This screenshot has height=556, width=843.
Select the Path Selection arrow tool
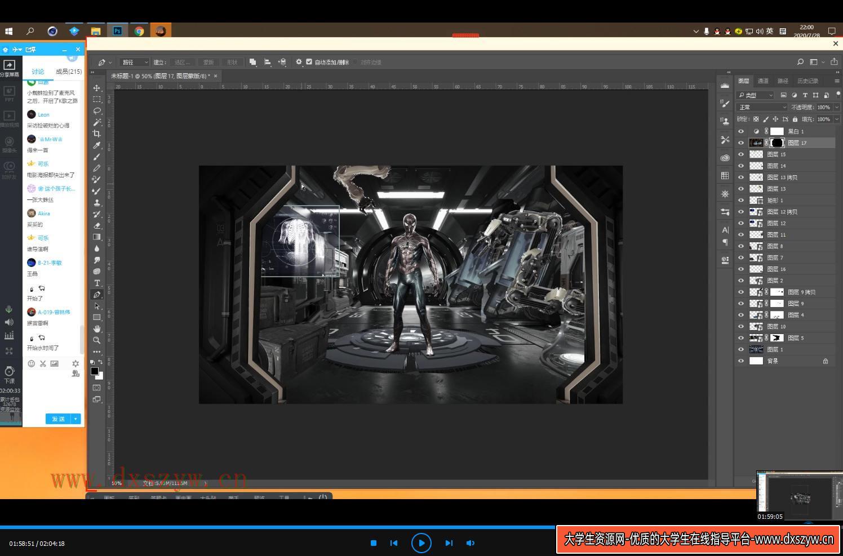click(x=97, y=306)
